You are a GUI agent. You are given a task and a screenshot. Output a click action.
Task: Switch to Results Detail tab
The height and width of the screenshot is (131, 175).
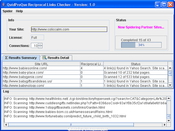[x=56, y=58]
